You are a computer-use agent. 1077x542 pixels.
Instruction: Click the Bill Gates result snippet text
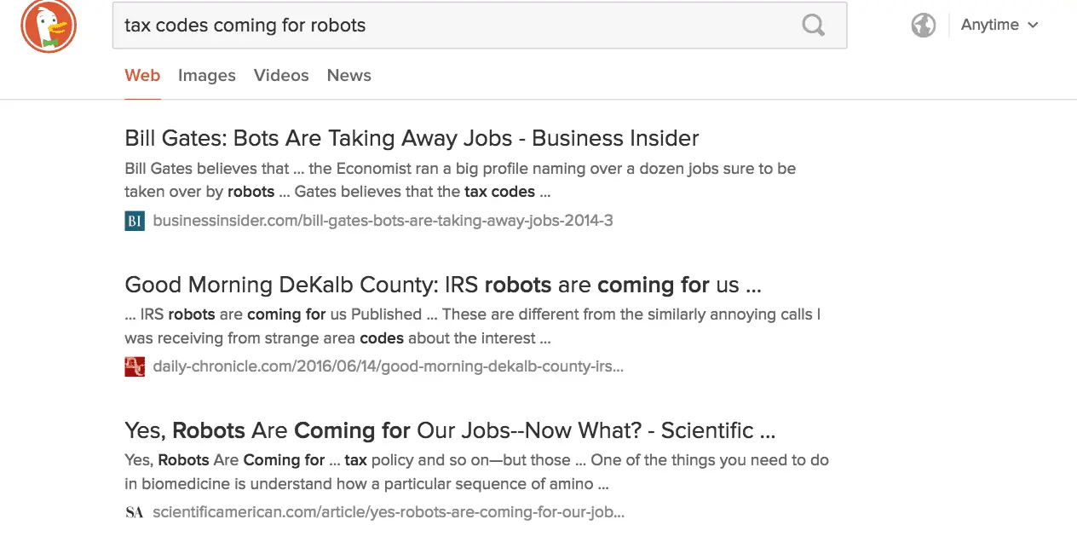[x=459, y=180]
